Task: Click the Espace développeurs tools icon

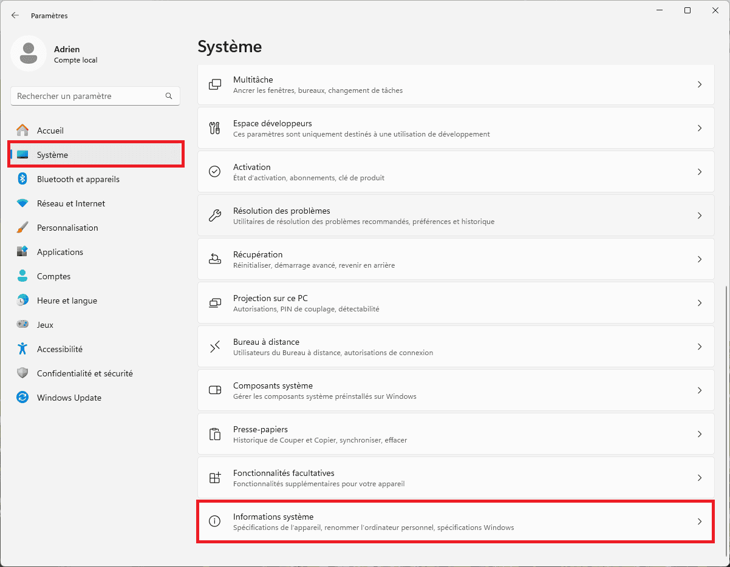Action: point(214,128)
